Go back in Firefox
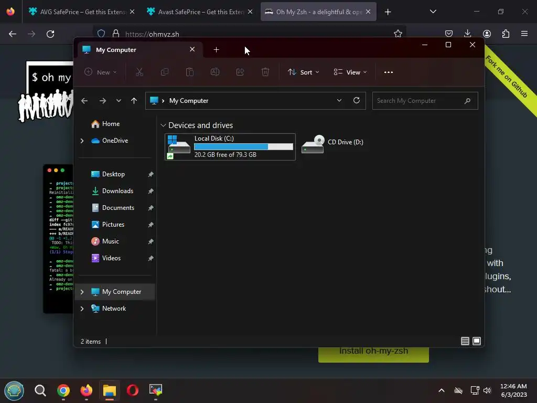 tap(13, 34)
